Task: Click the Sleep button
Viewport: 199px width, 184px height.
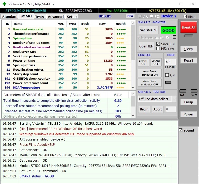Action: [x=188, y=49]
